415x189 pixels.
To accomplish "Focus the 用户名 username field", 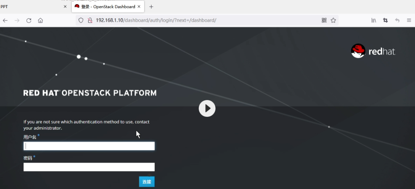I will tap(89, 146).
